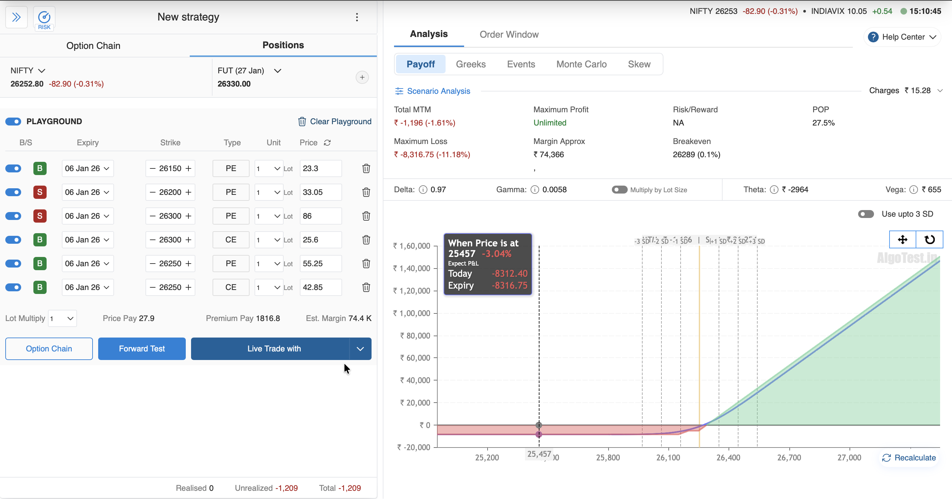Open the Lot Multiply dropdown

pyautogui.click(x=62, y=318)
